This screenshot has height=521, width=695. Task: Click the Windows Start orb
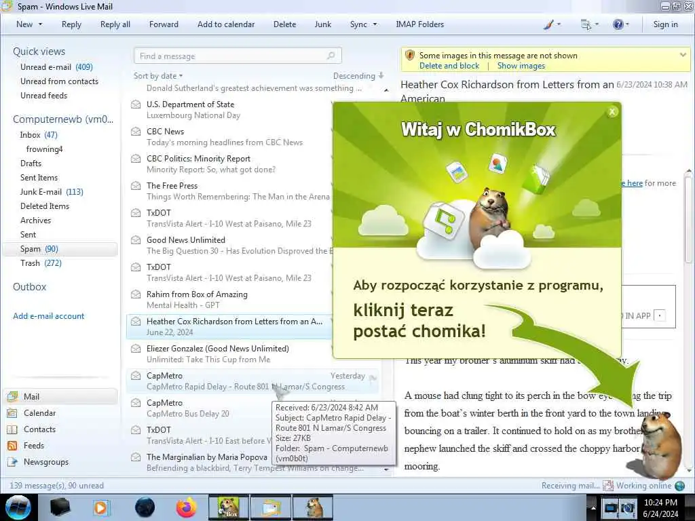point(18,507)
